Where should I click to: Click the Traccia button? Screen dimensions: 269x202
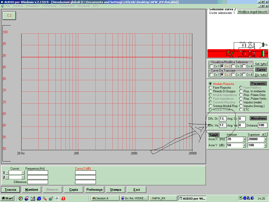(x=11, y=190)
